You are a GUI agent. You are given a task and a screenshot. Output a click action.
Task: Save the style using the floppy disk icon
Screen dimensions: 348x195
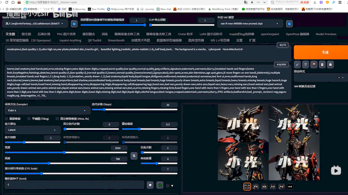pos(331,64)
